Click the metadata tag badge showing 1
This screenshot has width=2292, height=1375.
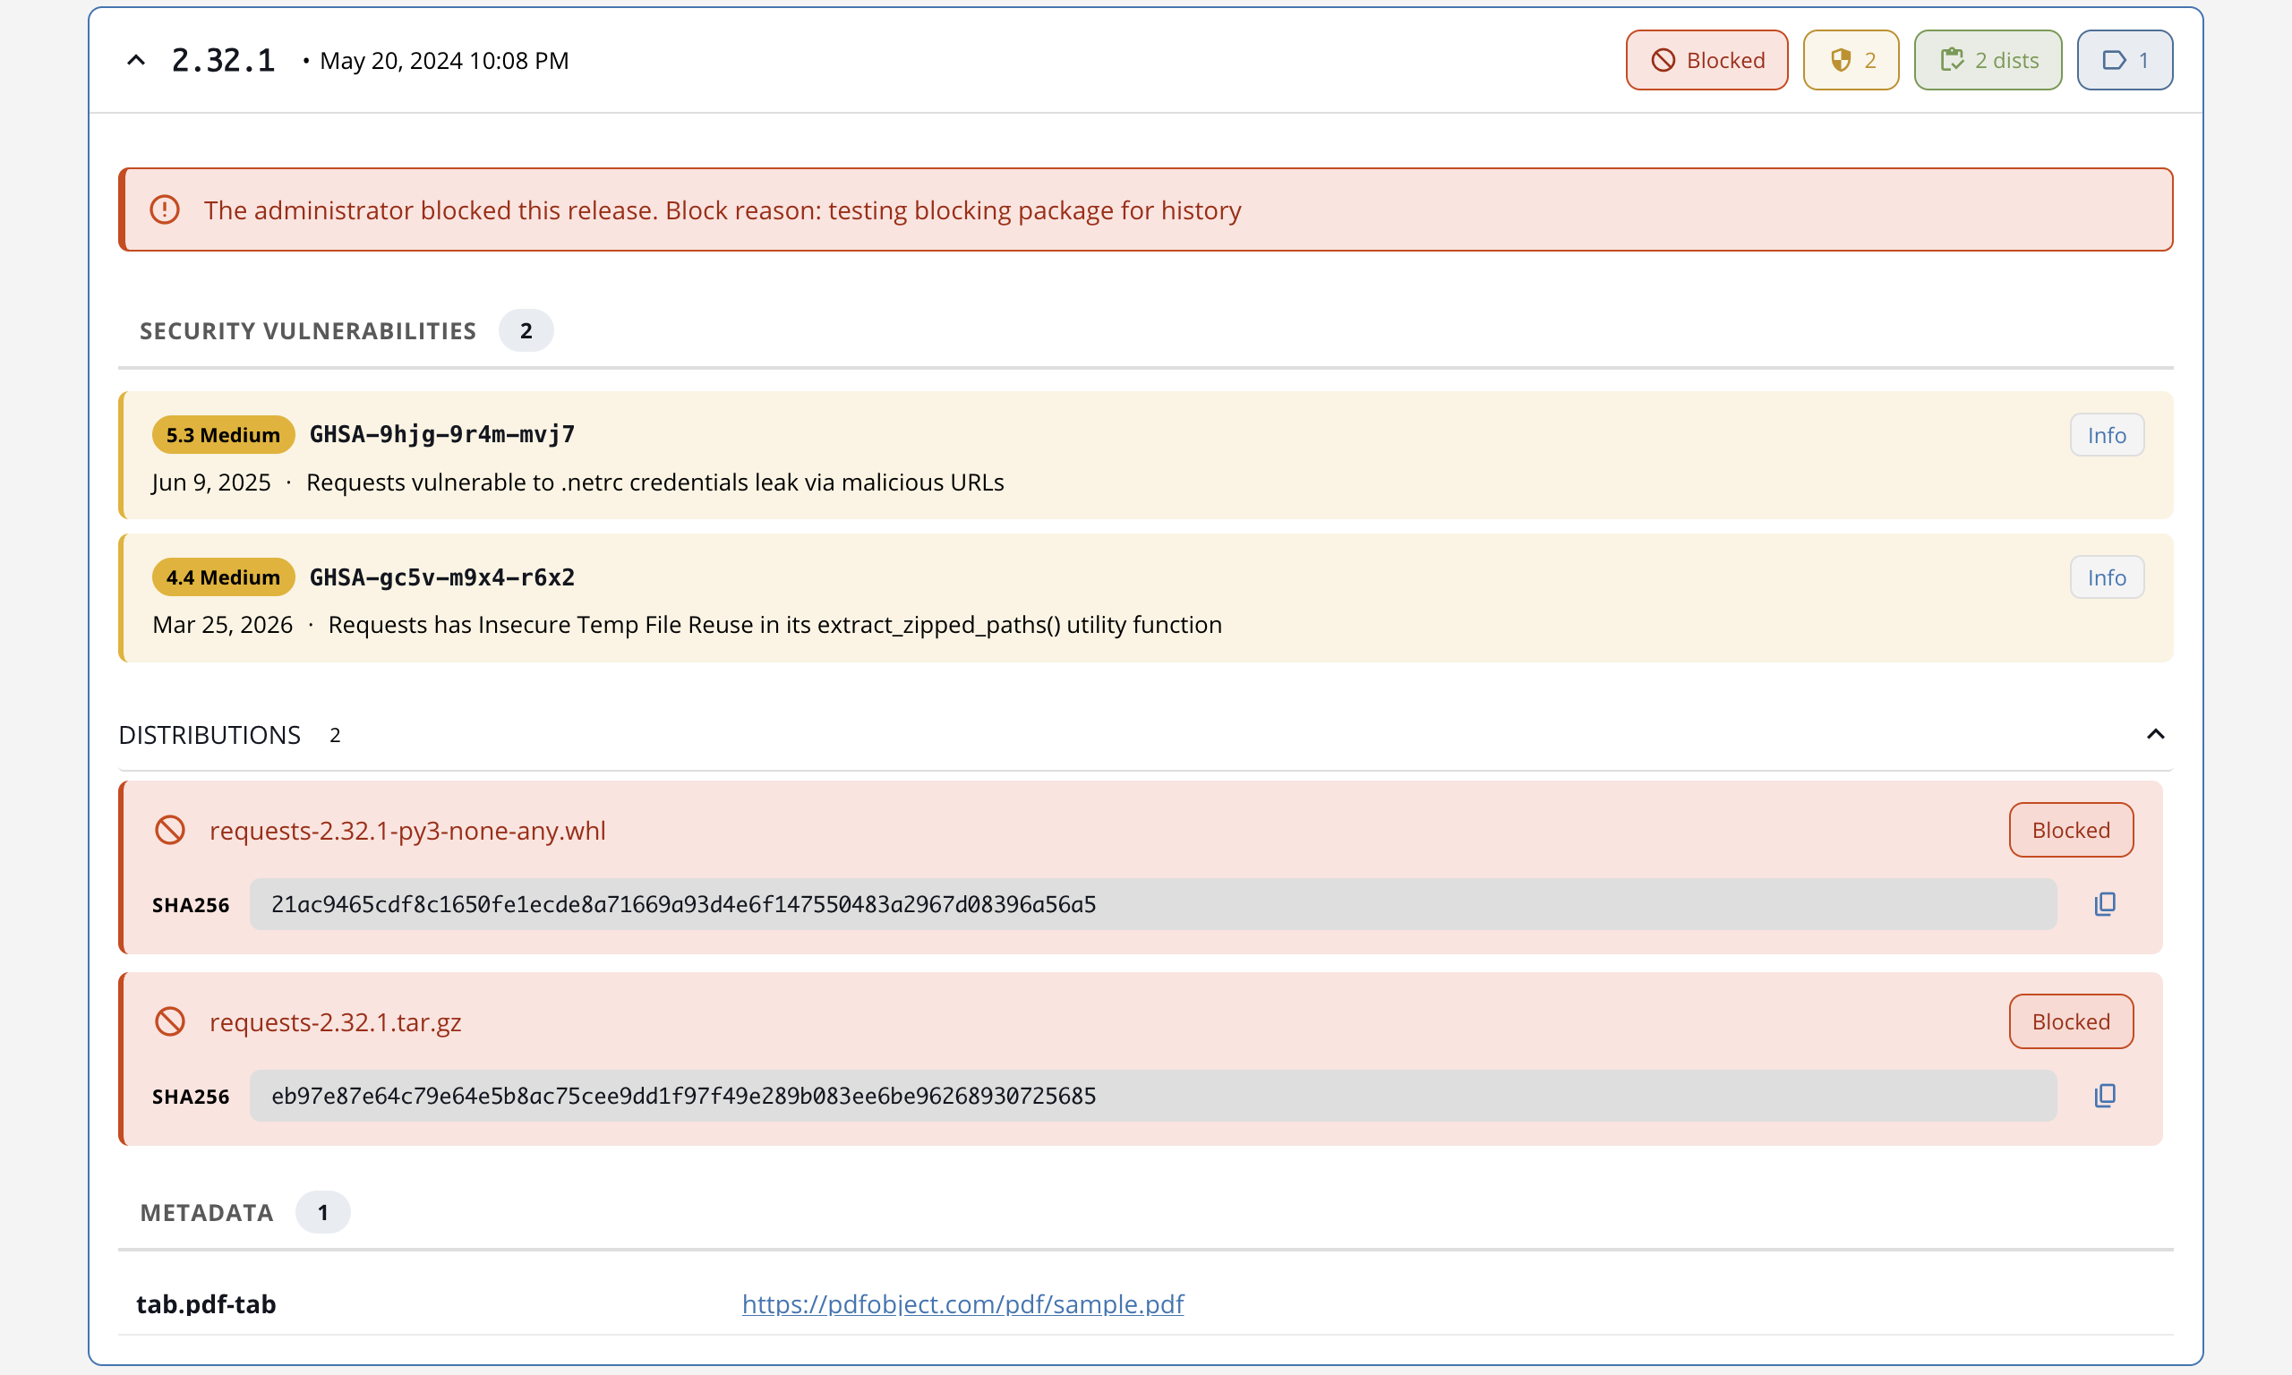click(2125, 60)
